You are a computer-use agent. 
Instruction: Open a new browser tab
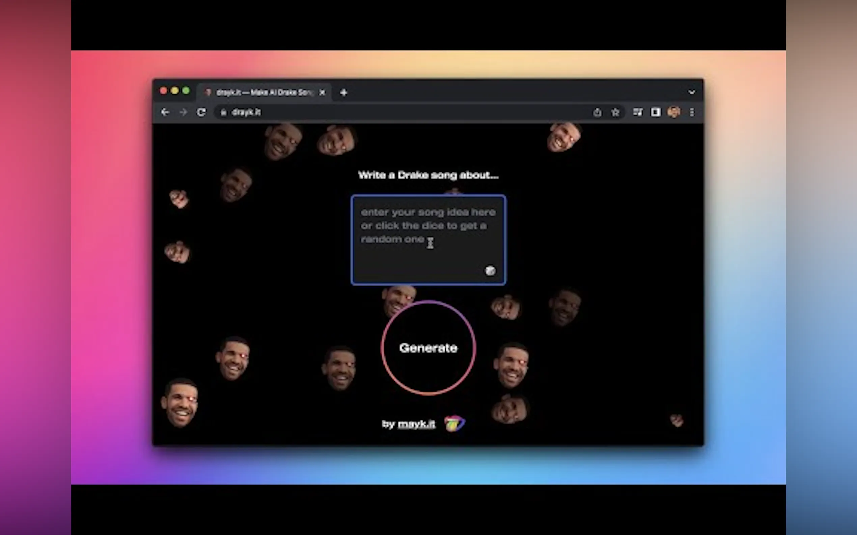(343, 93)
